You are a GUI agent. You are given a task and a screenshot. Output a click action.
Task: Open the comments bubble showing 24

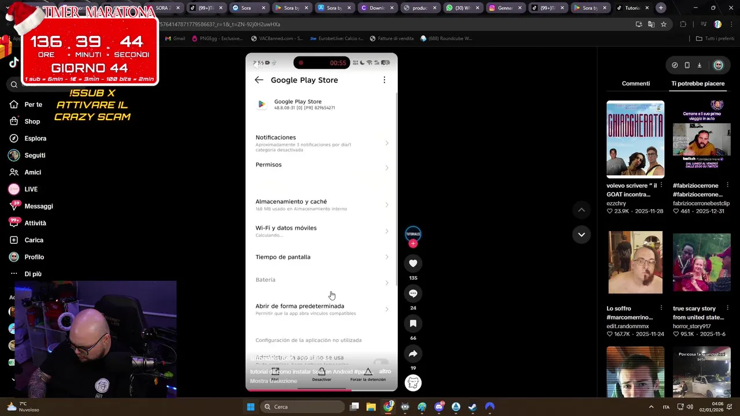pos(413,294)
